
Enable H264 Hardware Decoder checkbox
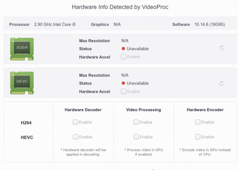[75, 122]
